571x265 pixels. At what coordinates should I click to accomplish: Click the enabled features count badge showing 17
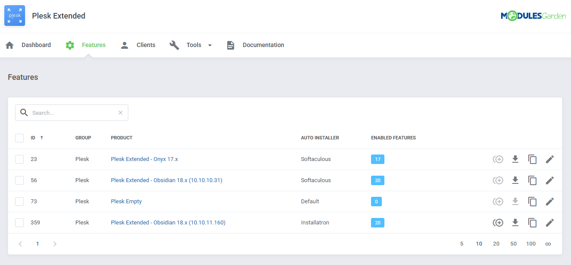(x=377, y=159)
